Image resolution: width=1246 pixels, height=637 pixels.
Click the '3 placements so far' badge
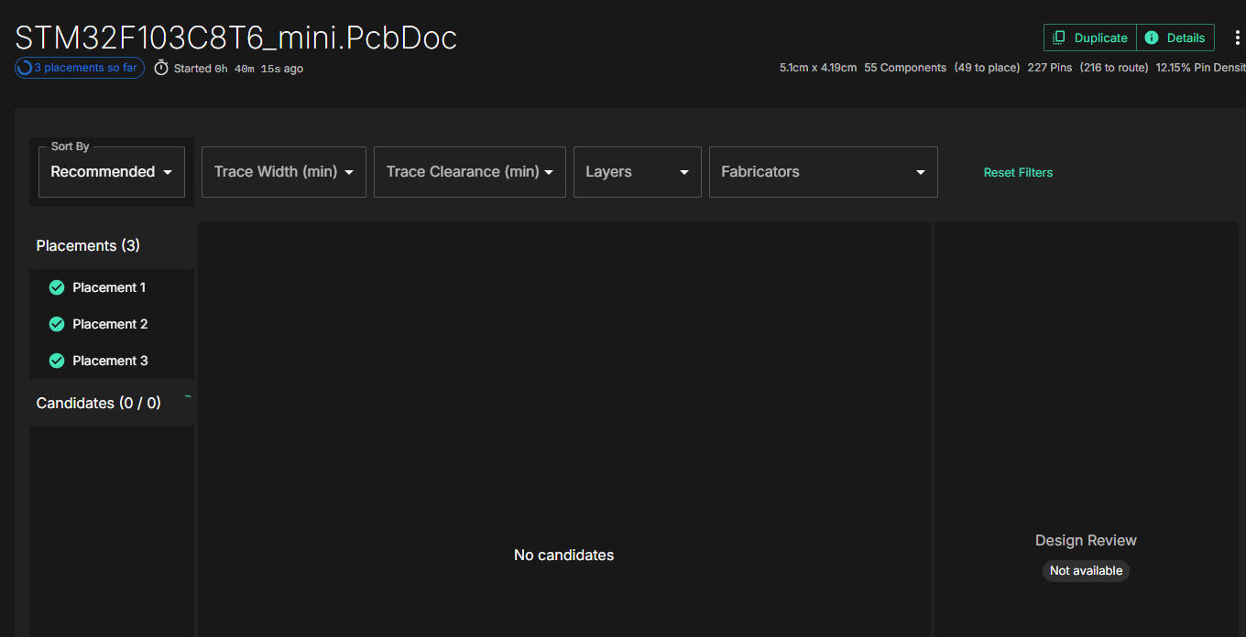(x=80, y=68)
